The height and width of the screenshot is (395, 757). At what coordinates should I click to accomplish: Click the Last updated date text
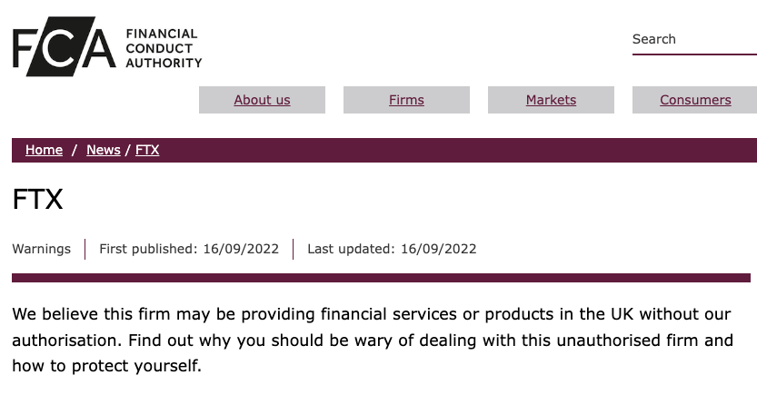(392, 249)
